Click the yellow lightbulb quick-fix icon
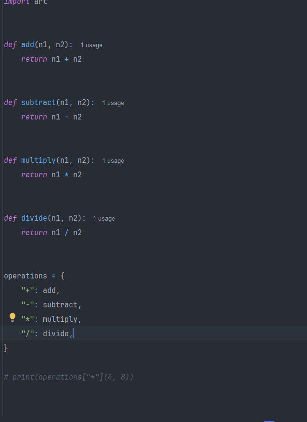The image size is (307, 422). [x=13, y=317]
